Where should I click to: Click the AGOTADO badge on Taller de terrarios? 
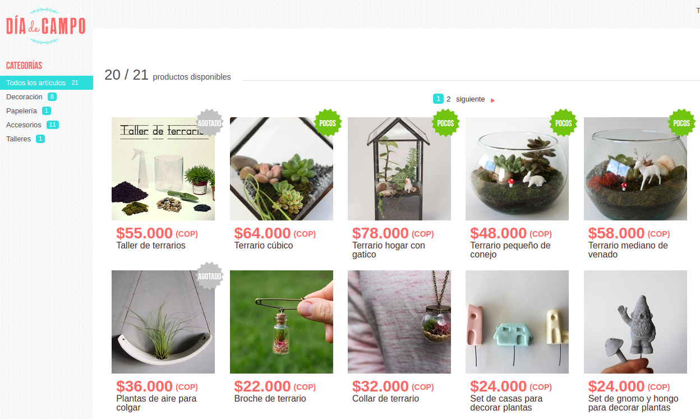pyautogui.click(x=210, y=123)
